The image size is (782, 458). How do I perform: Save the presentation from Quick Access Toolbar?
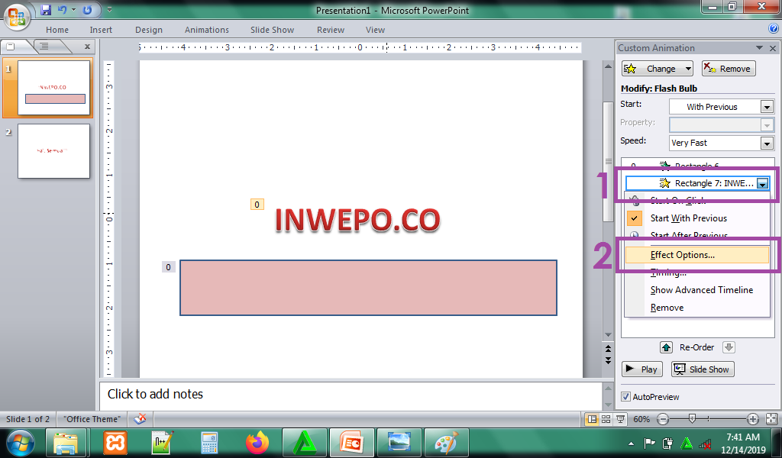tap(46, 9)
